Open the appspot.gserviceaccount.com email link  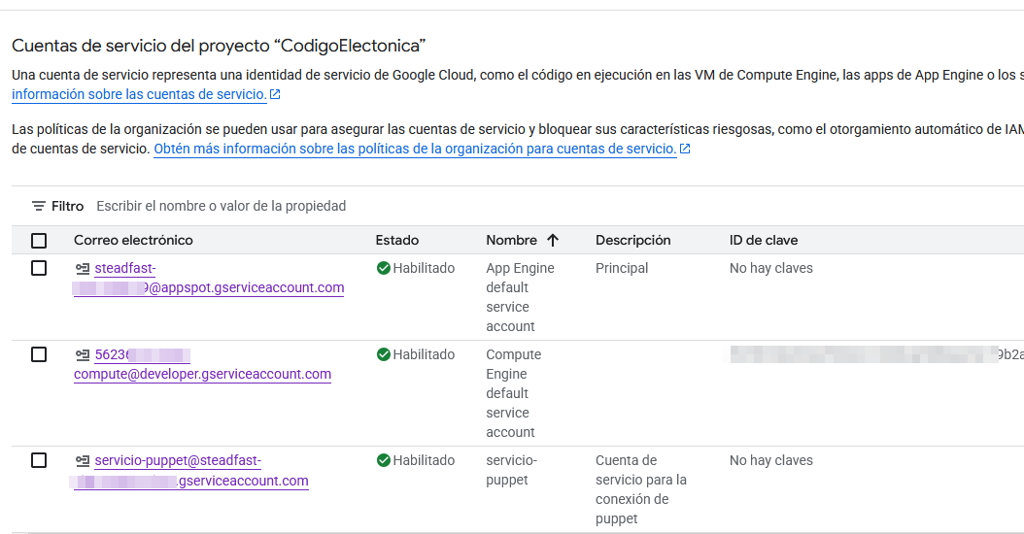(247, 287)
